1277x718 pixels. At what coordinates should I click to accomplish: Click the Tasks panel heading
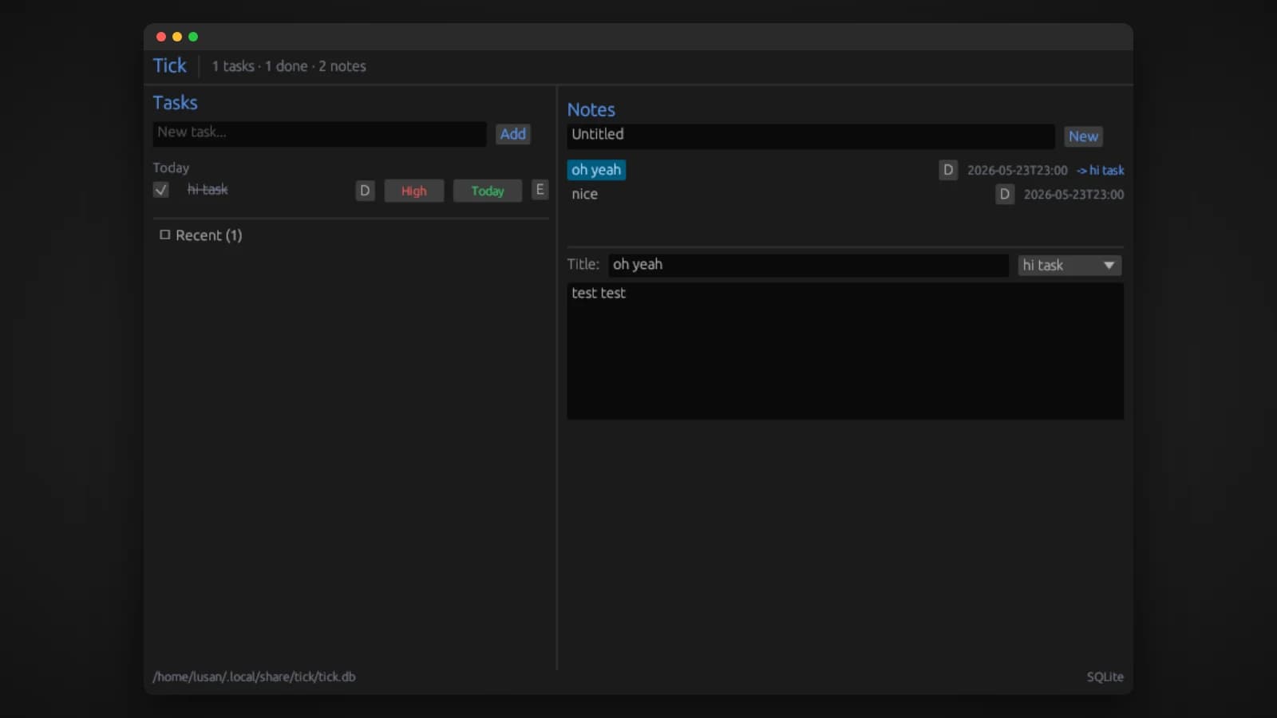coord(176,103)
